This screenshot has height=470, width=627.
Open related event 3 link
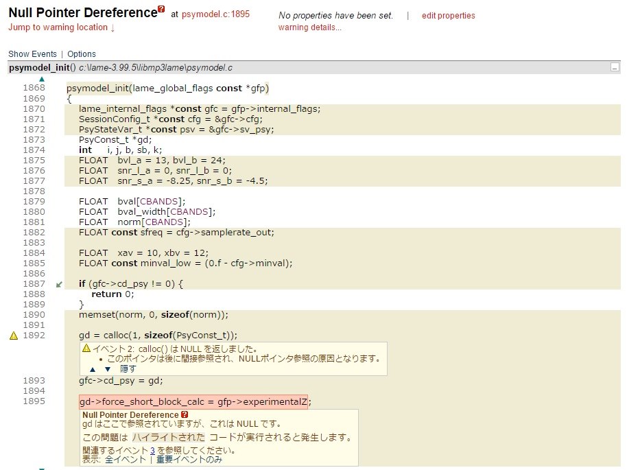(152, 450)
